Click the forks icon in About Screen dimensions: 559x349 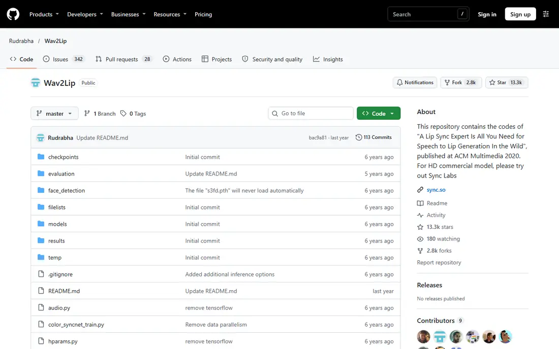(x=420, y=251)
